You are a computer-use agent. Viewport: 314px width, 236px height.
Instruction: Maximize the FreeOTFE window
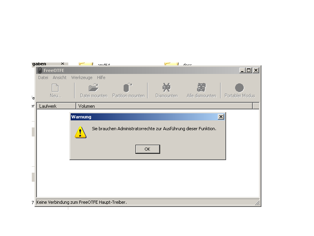(x=249, y=70)
